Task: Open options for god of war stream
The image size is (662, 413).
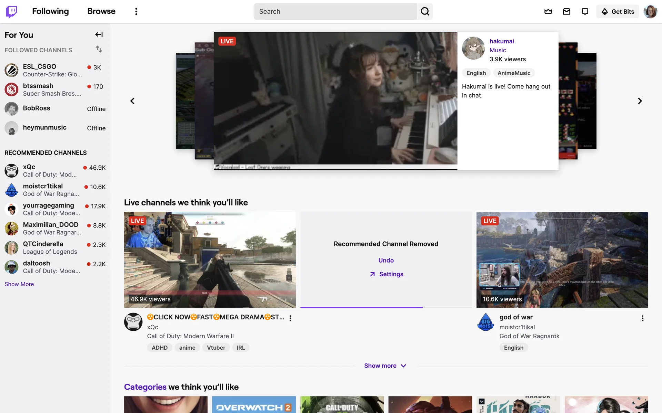Action: click(642, 318)
